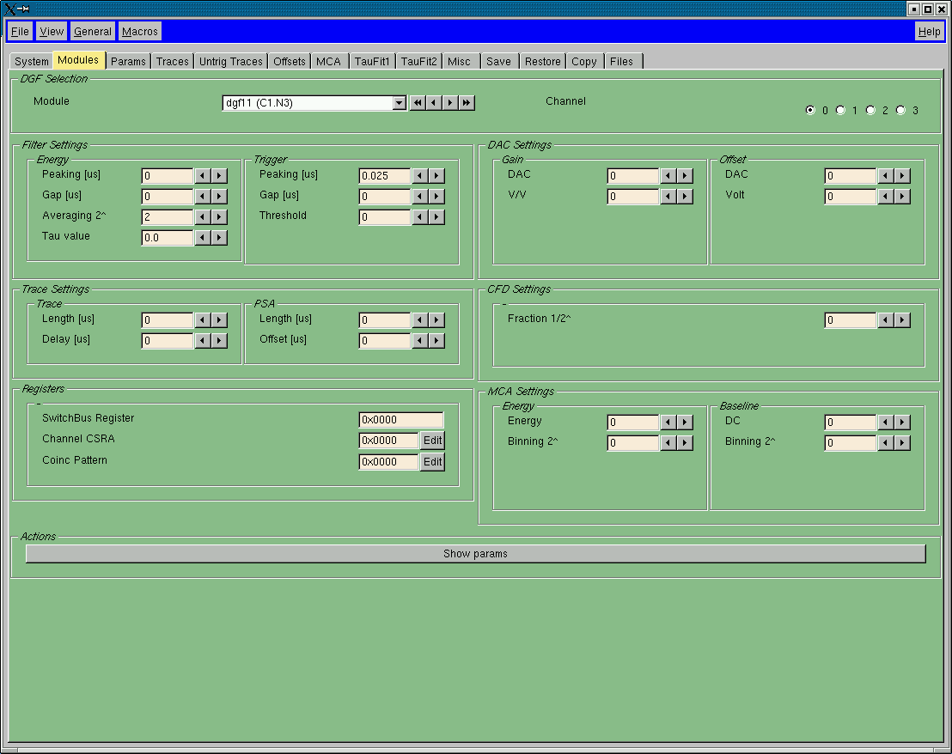This screenshot has height=754, width=952.
Task: Decrease Gain DAC value
Action: point(668,176)
